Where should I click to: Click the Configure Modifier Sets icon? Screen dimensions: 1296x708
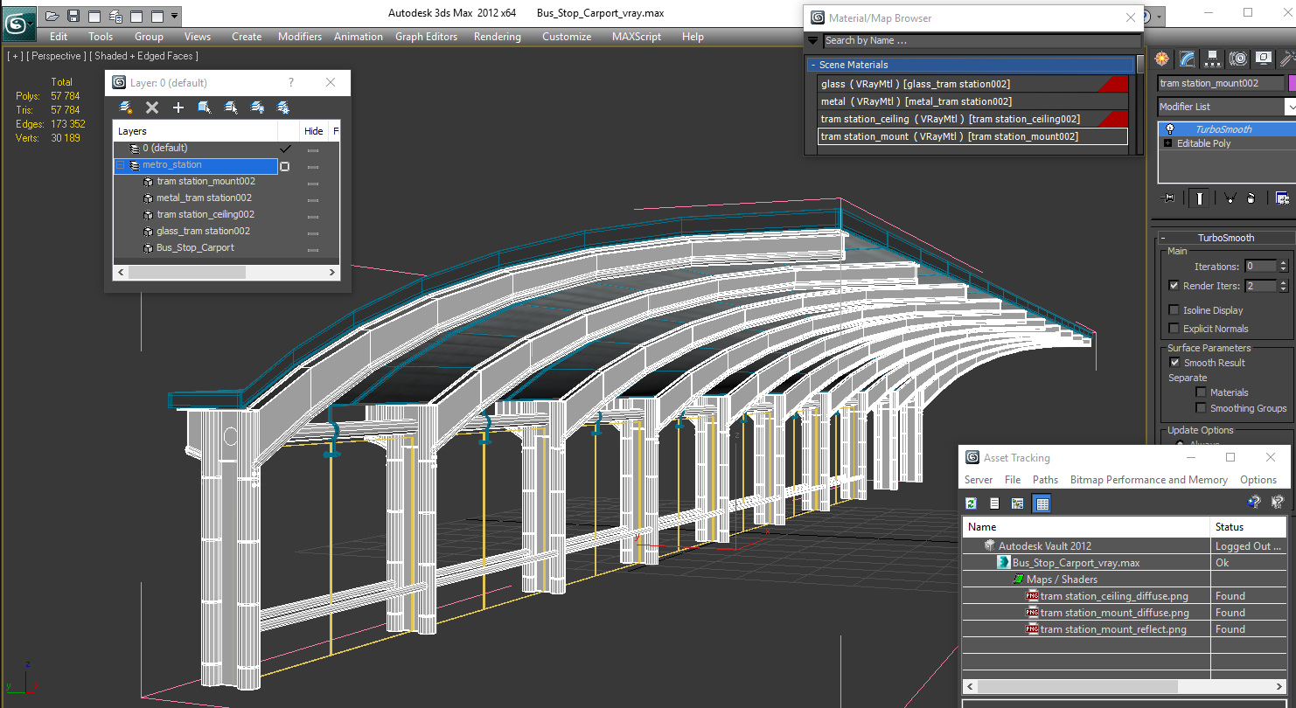coord(1282,198)
